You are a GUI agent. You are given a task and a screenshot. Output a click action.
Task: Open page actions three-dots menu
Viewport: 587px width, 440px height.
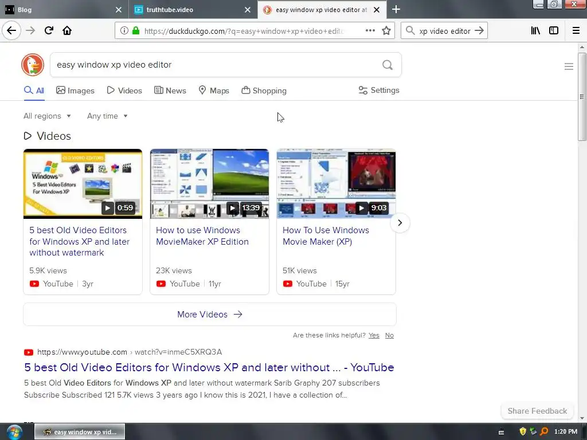tap(370, 31)
